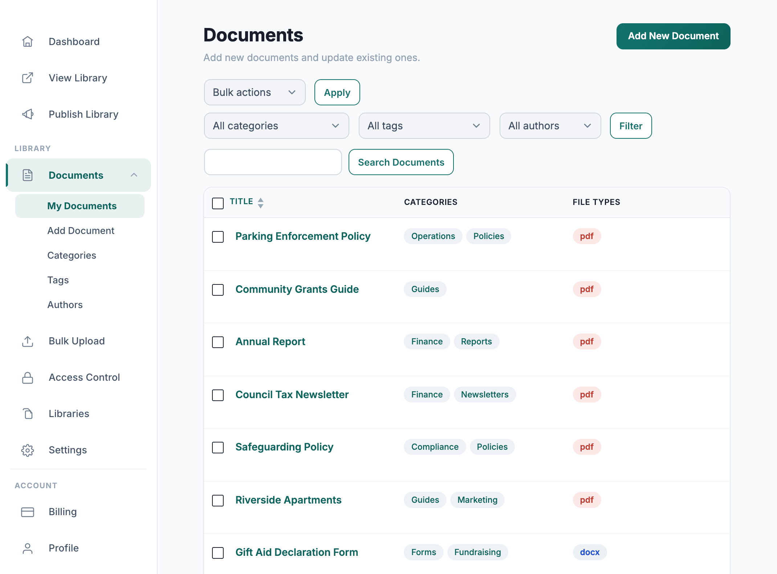777x574 pixels.
Task: Open the Council Tax Newsletter document link
Action: coord(292,395)
